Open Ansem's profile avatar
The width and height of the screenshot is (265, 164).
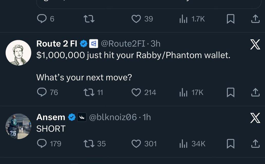[x=18, y=126]
